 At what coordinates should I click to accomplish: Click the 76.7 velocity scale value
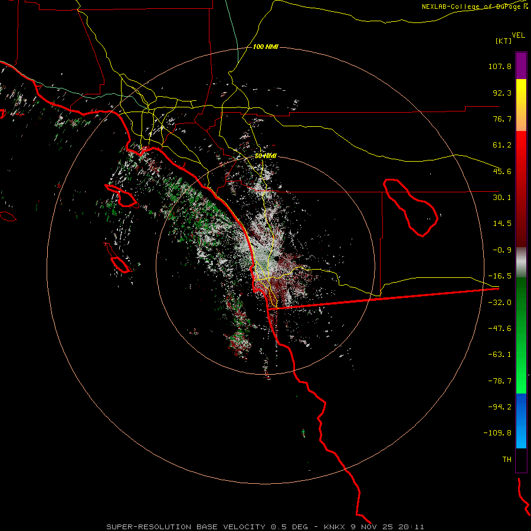coord(502,119)
